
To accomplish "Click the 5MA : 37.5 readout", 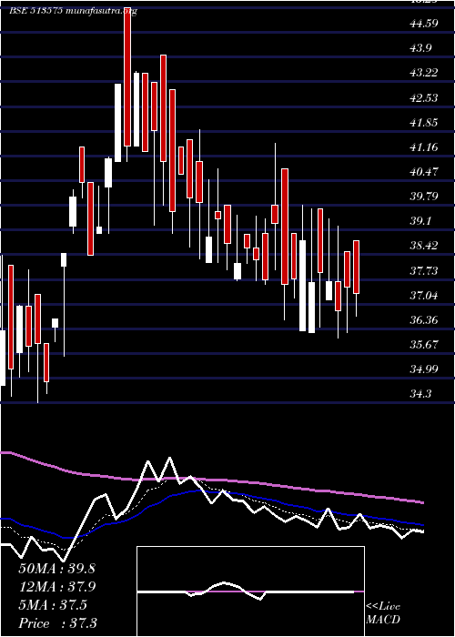I will 53,605.
